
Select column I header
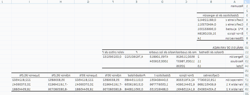pyautogui.click(x=29, y=2)
